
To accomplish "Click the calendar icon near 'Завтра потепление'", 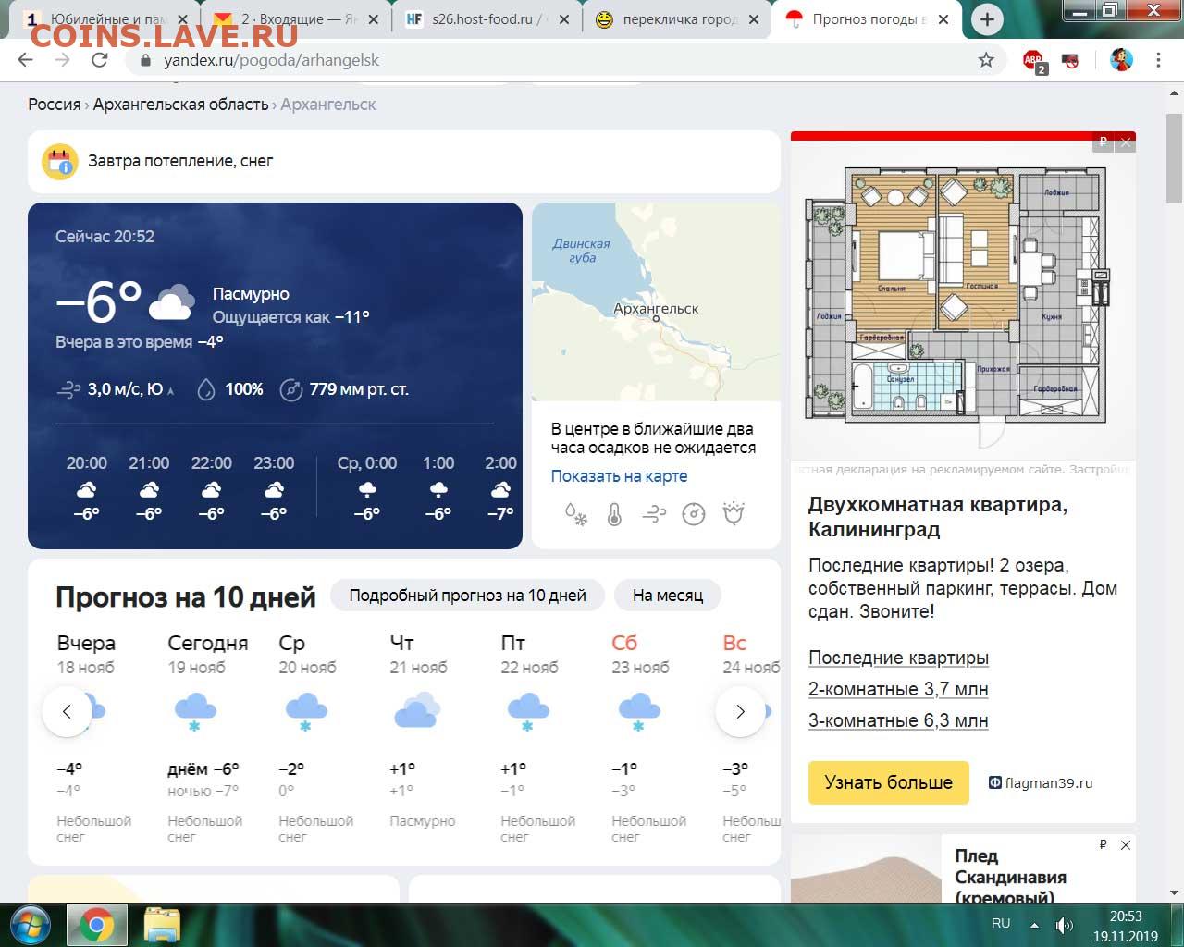I will (60, 161).
